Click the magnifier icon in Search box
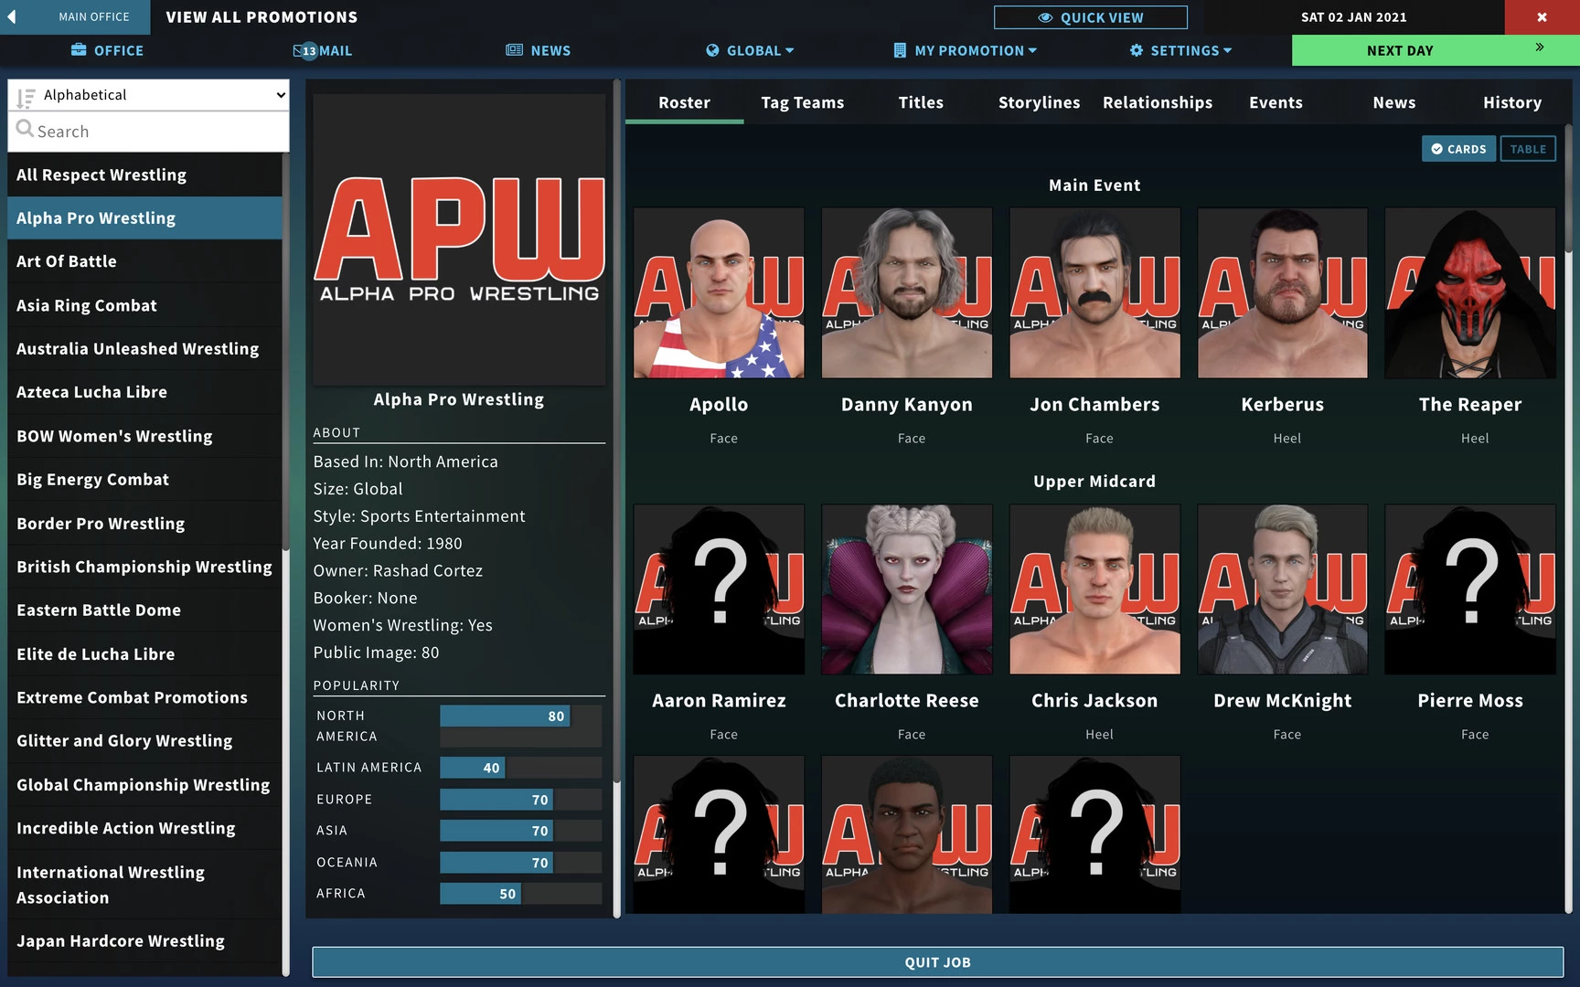1580x987 pixels. click(x=25, y=129)
